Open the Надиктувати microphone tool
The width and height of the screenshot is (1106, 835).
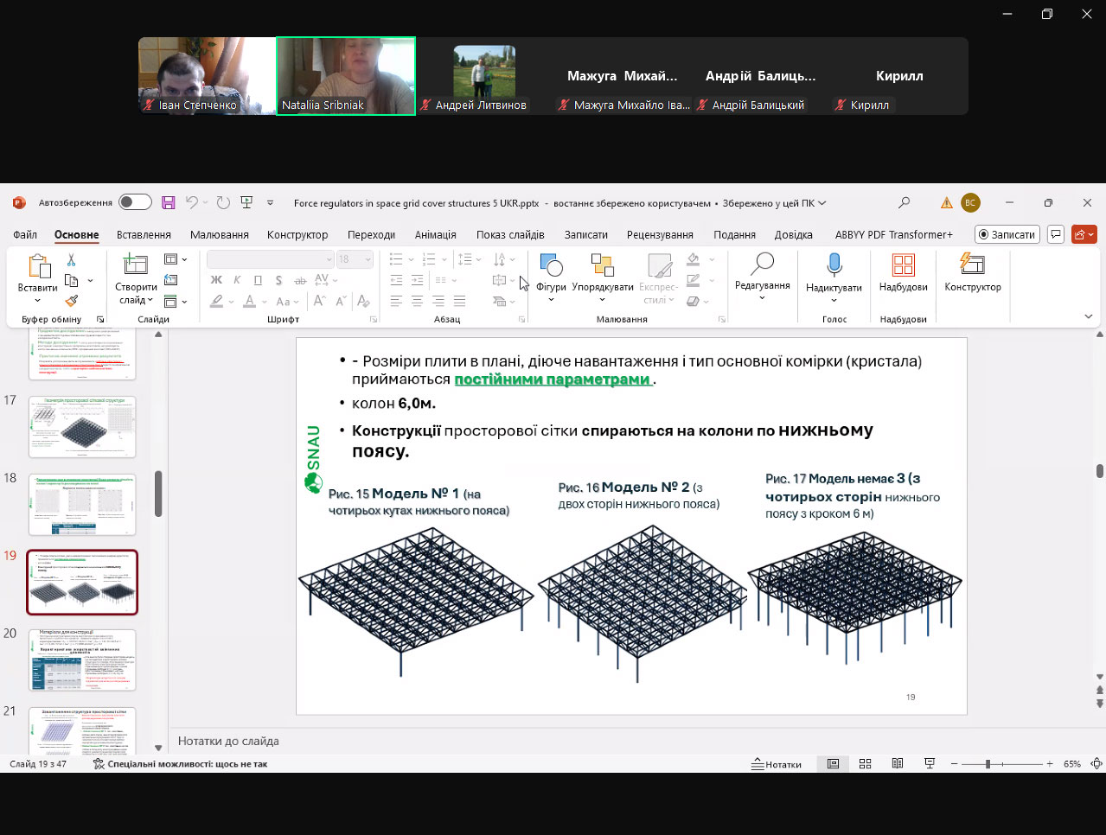834,274
